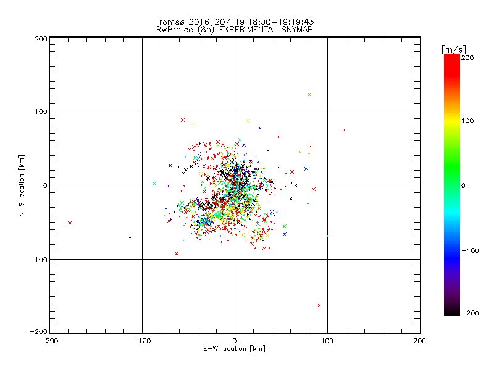Click the velocity colorbar gradient strip
This screenshot has width=494, height=371.
452,185
